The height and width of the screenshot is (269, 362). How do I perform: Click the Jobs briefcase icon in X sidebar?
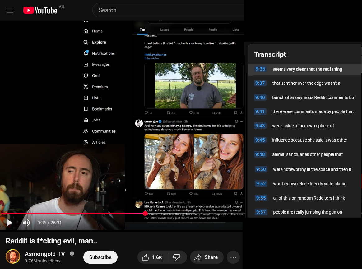coord(86,120)
